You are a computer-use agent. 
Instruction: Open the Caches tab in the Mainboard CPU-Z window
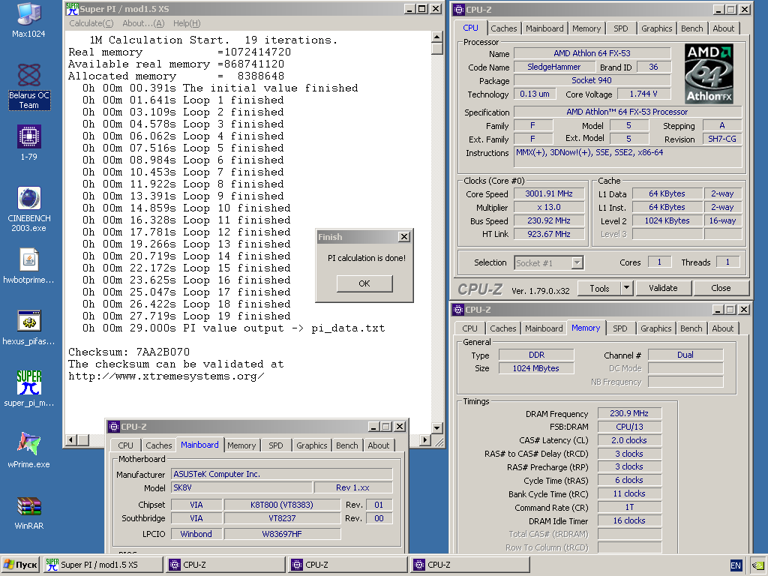pyautogui.click(x=159, y=445)
